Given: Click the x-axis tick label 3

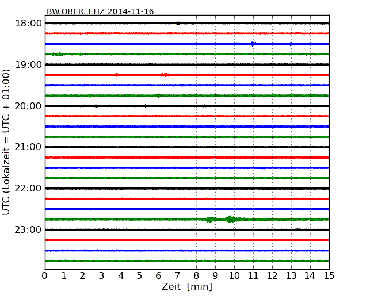Looking at the screenshot, I should pos(102,276).
